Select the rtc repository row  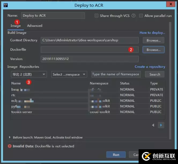[87, 95]
